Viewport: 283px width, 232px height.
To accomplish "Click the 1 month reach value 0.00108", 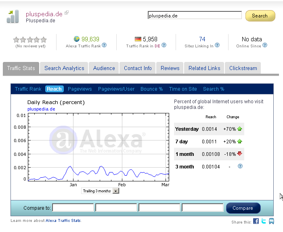I will [x=211, y=154].
